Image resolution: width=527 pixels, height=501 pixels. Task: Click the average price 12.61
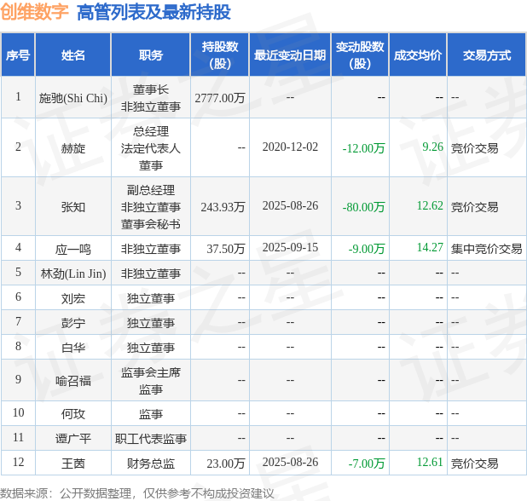click(430, 462)
